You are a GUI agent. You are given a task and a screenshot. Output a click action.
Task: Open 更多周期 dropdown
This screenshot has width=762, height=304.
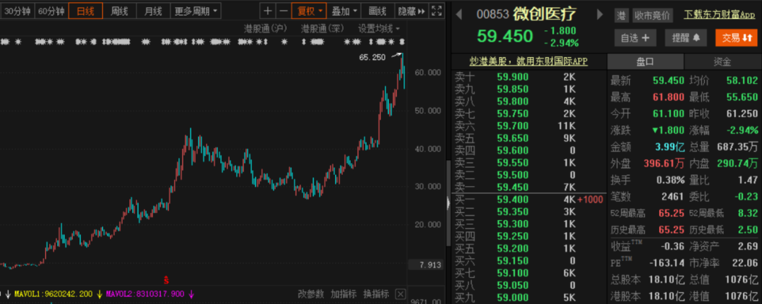tap(195, 11)
